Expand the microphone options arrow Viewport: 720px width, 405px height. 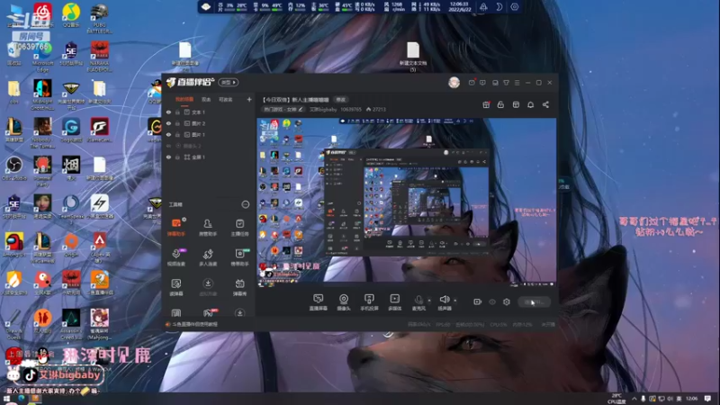429,301
